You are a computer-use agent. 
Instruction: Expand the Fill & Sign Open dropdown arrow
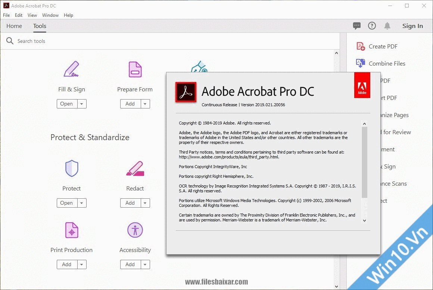coord(82,104)
